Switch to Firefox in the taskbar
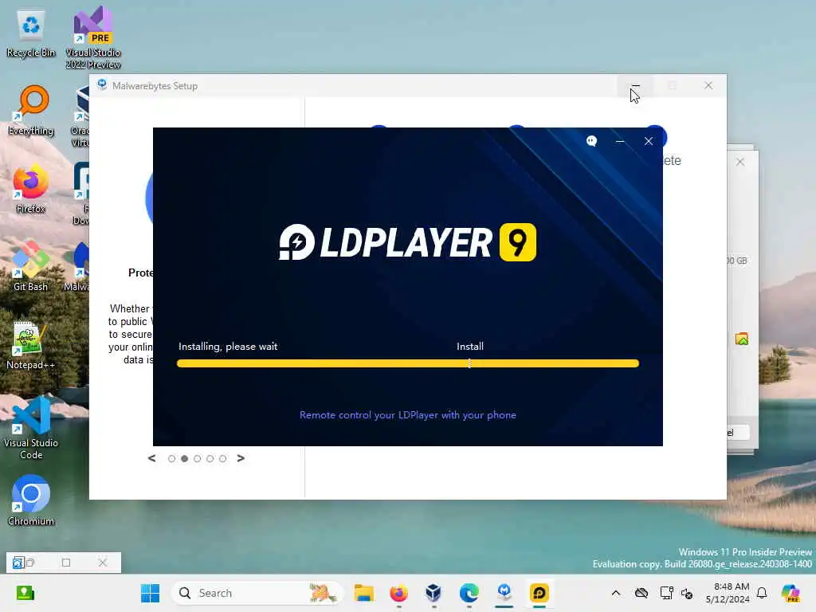Viewport: 816px width, 612px height. tap(398, 593)
